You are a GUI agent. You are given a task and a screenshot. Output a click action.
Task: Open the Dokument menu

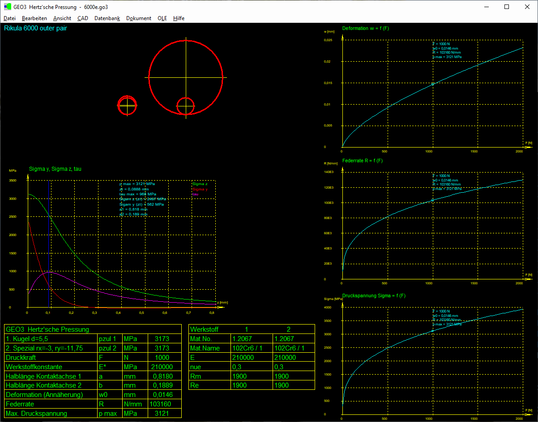[138, 18]
